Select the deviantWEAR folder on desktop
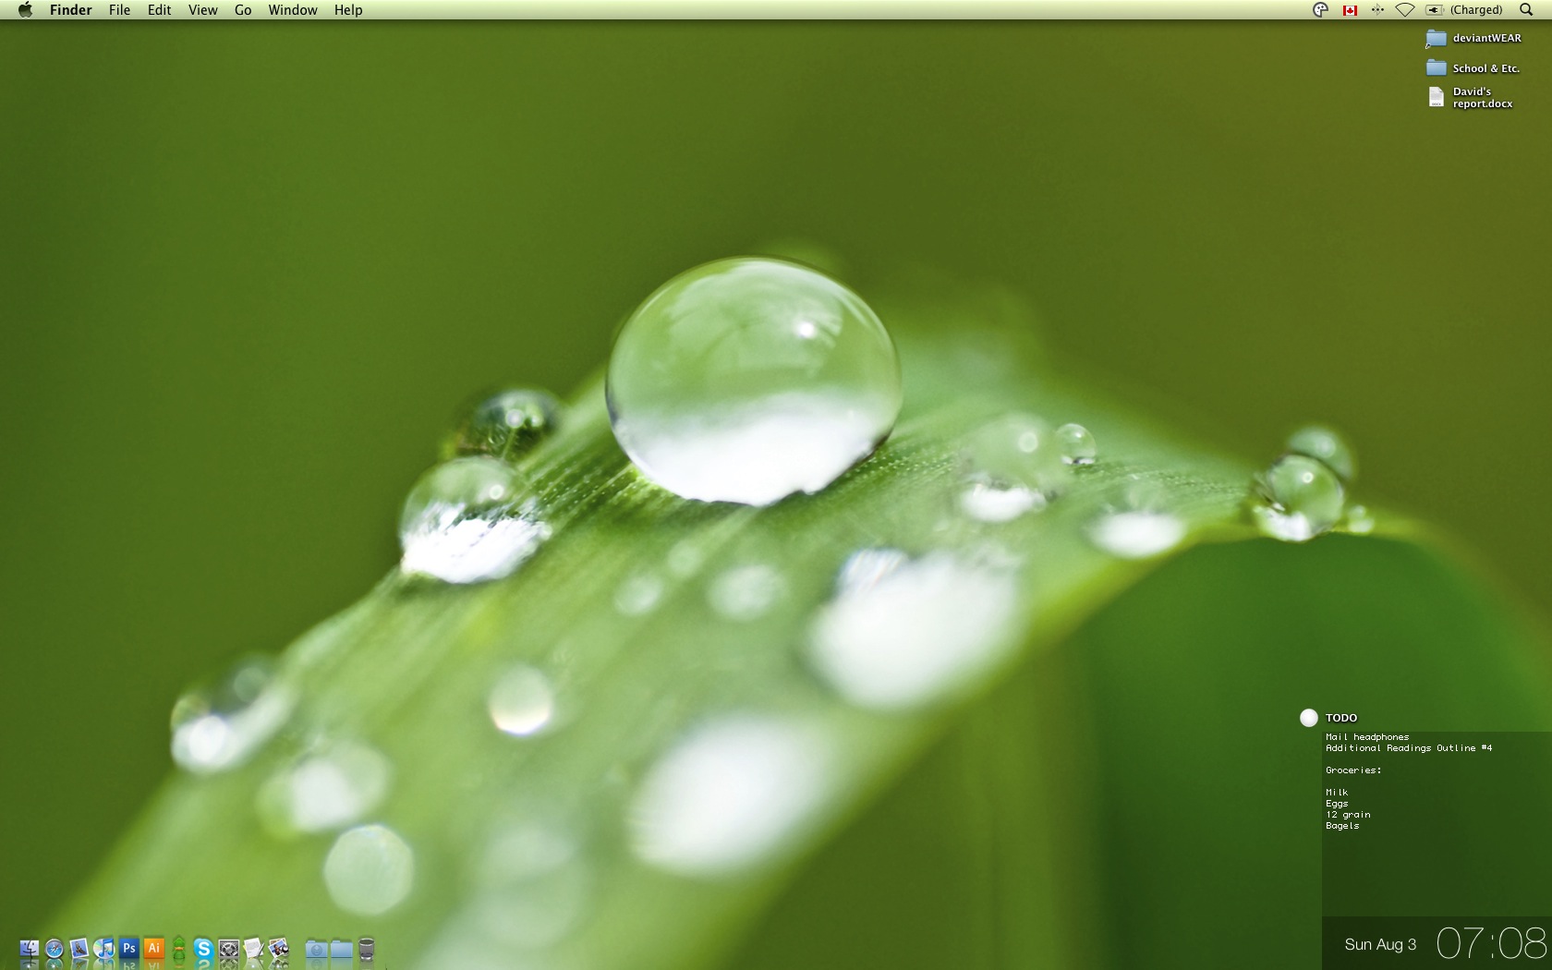The height and width of the screenshot is (970, 1552). 1473,39
